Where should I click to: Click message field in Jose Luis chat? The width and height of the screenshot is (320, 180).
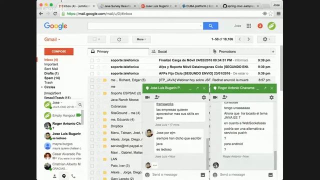pyautogui.click(x=175, y=174)
